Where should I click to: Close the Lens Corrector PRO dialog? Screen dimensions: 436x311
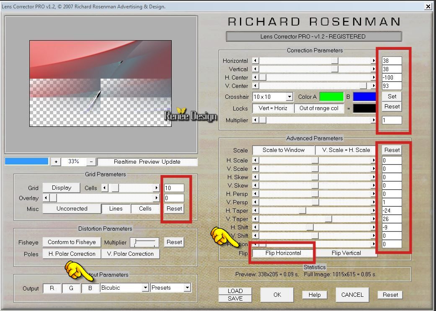tap(428, 6)
